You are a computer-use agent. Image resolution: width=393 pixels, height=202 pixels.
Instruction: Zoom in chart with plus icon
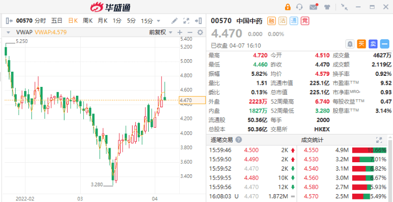(180, 32)
